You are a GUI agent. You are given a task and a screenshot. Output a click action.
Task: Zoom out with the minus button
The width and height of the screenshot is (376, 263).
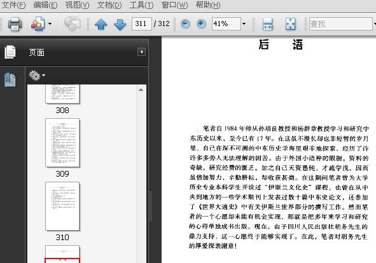coord(185,24)
